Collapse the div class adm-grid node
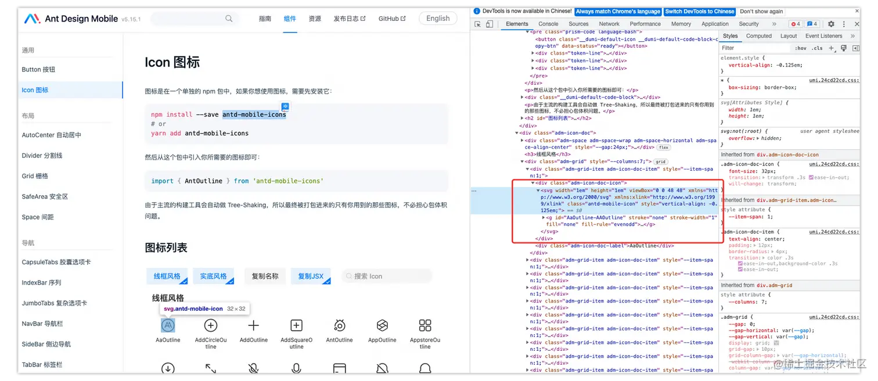This screenshot has width=878, height=381. pos(523,161)
